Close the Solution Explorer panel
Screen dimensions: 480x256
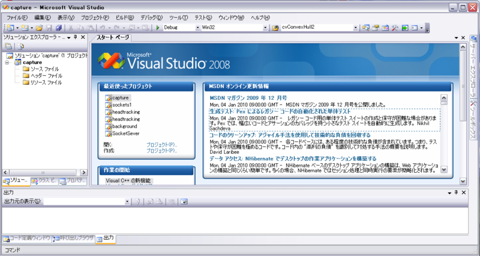83,37
